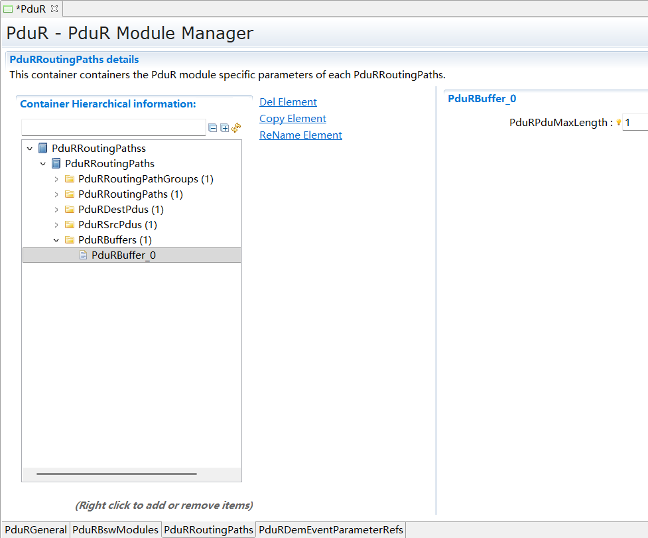
Task: Expand the PduRRoutingPathGroups tree node
Action: click(56, 178)
